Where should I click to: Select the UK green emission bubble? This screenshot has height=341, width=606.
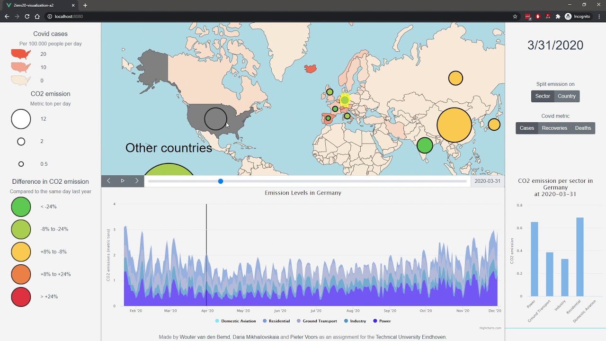(330, 92)
